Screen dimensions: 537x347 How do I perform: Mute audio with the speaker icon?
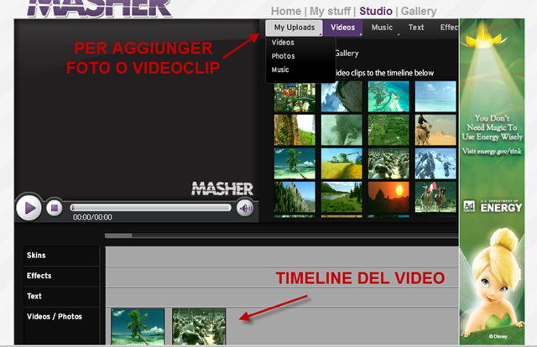(245, 208)
